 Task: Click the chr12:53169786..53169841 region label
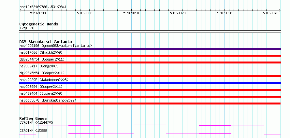(43, 7)
